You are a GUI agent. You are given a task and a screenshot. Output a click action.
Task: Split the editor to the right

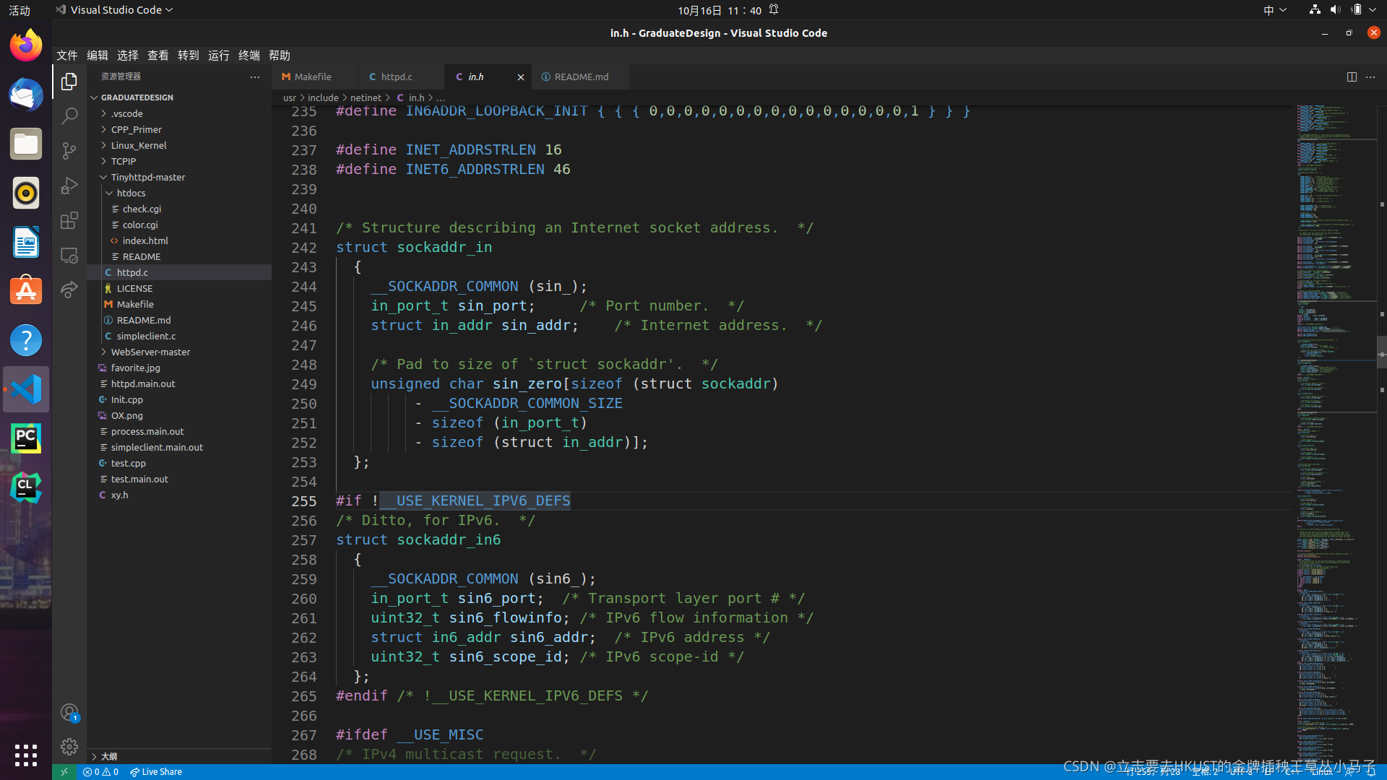1351,77
